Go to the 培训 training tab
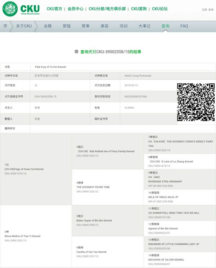The image size is (216, 268). tap(123, 26)
